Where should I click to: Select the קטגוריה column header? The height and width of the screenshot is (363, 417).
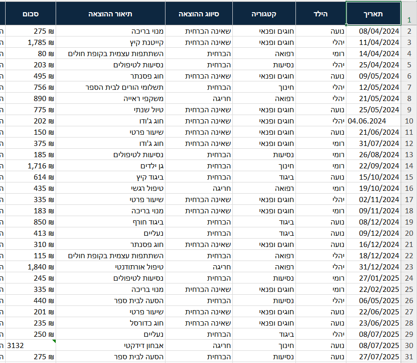pyautogui.click(x=264, y=13)
